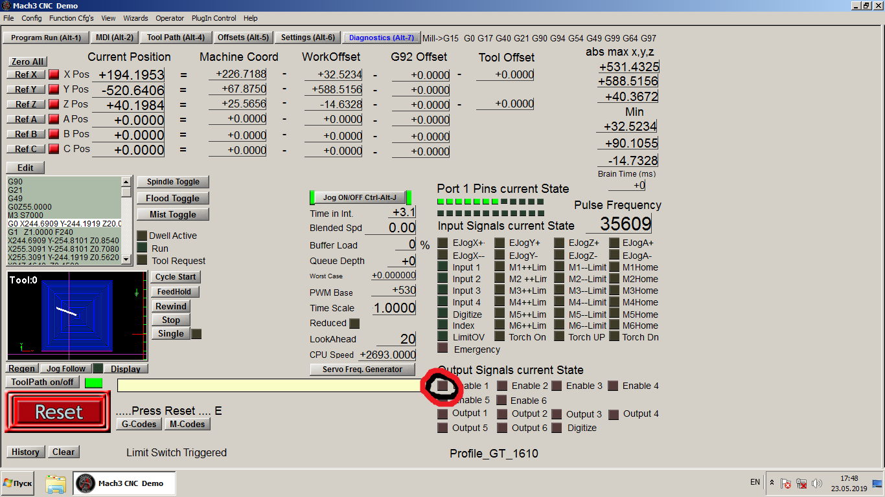Screen dimensions: 885x497
Task: Click the Enable 2 output LED
Action: pos(502,386)
